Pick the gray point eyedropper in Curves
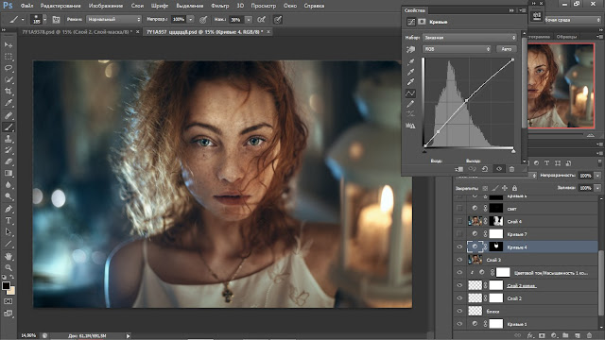 pyautogui.click(x=410, y=72)
